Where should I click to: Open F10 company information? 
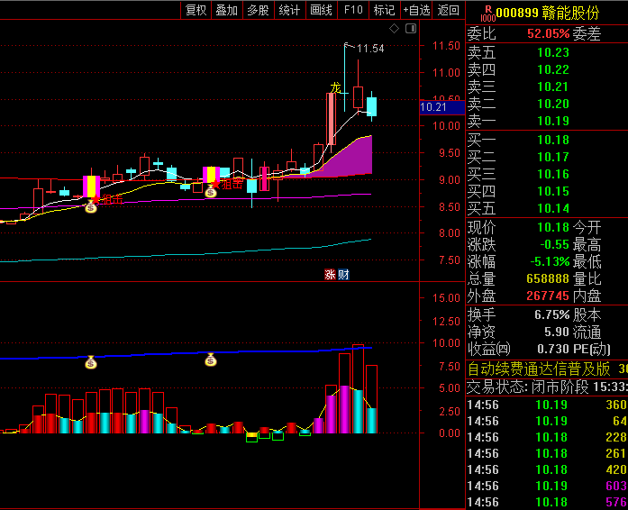(x=353, y=10)
